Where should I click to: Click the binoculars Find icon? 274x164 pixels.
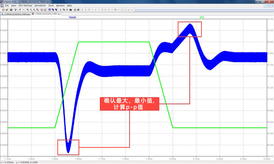click(x=71, y=10)
